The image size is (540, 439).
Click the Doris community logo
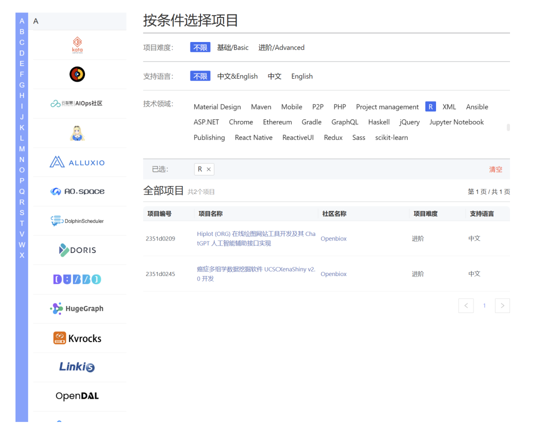click(x=77, y=250)
